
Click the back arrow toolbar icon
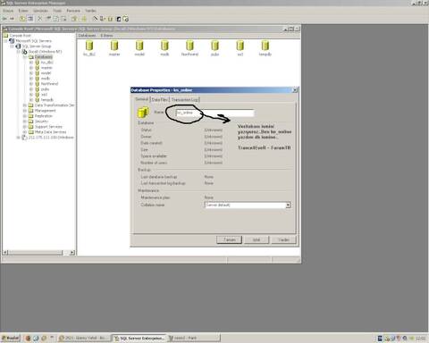click(x=4, y=19)
